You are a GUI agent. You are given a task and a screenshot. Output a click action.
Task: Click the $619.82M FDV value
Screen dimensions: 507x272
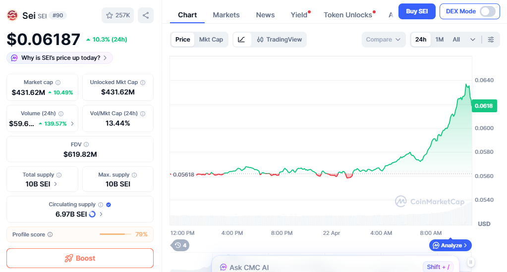(80, 154)
